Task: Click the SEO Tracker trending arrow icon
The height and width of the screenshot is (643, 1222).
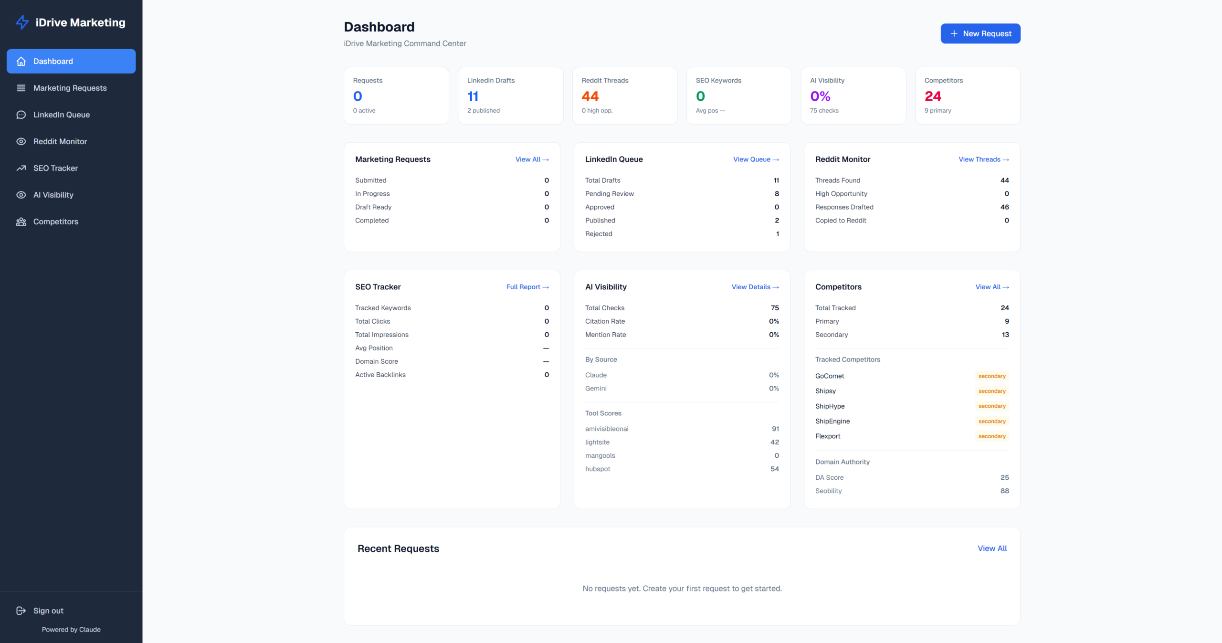Action: [21, 168]
